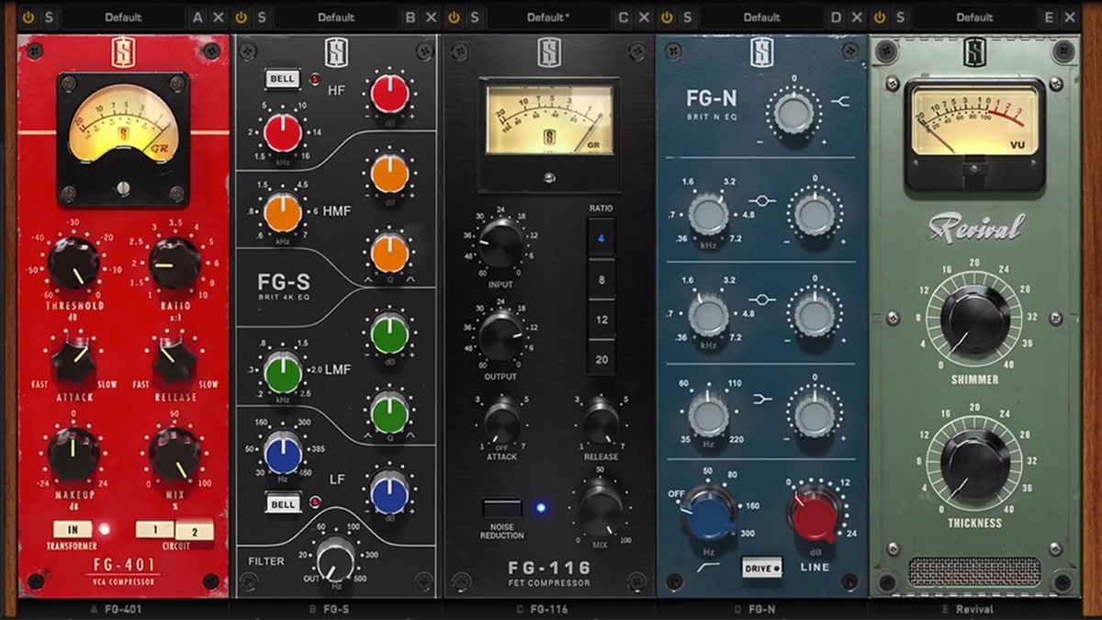The height and width of the screenshot is (620, 1102).
Task: Click the slot letter B in header
Action: (x=410, y=17)
